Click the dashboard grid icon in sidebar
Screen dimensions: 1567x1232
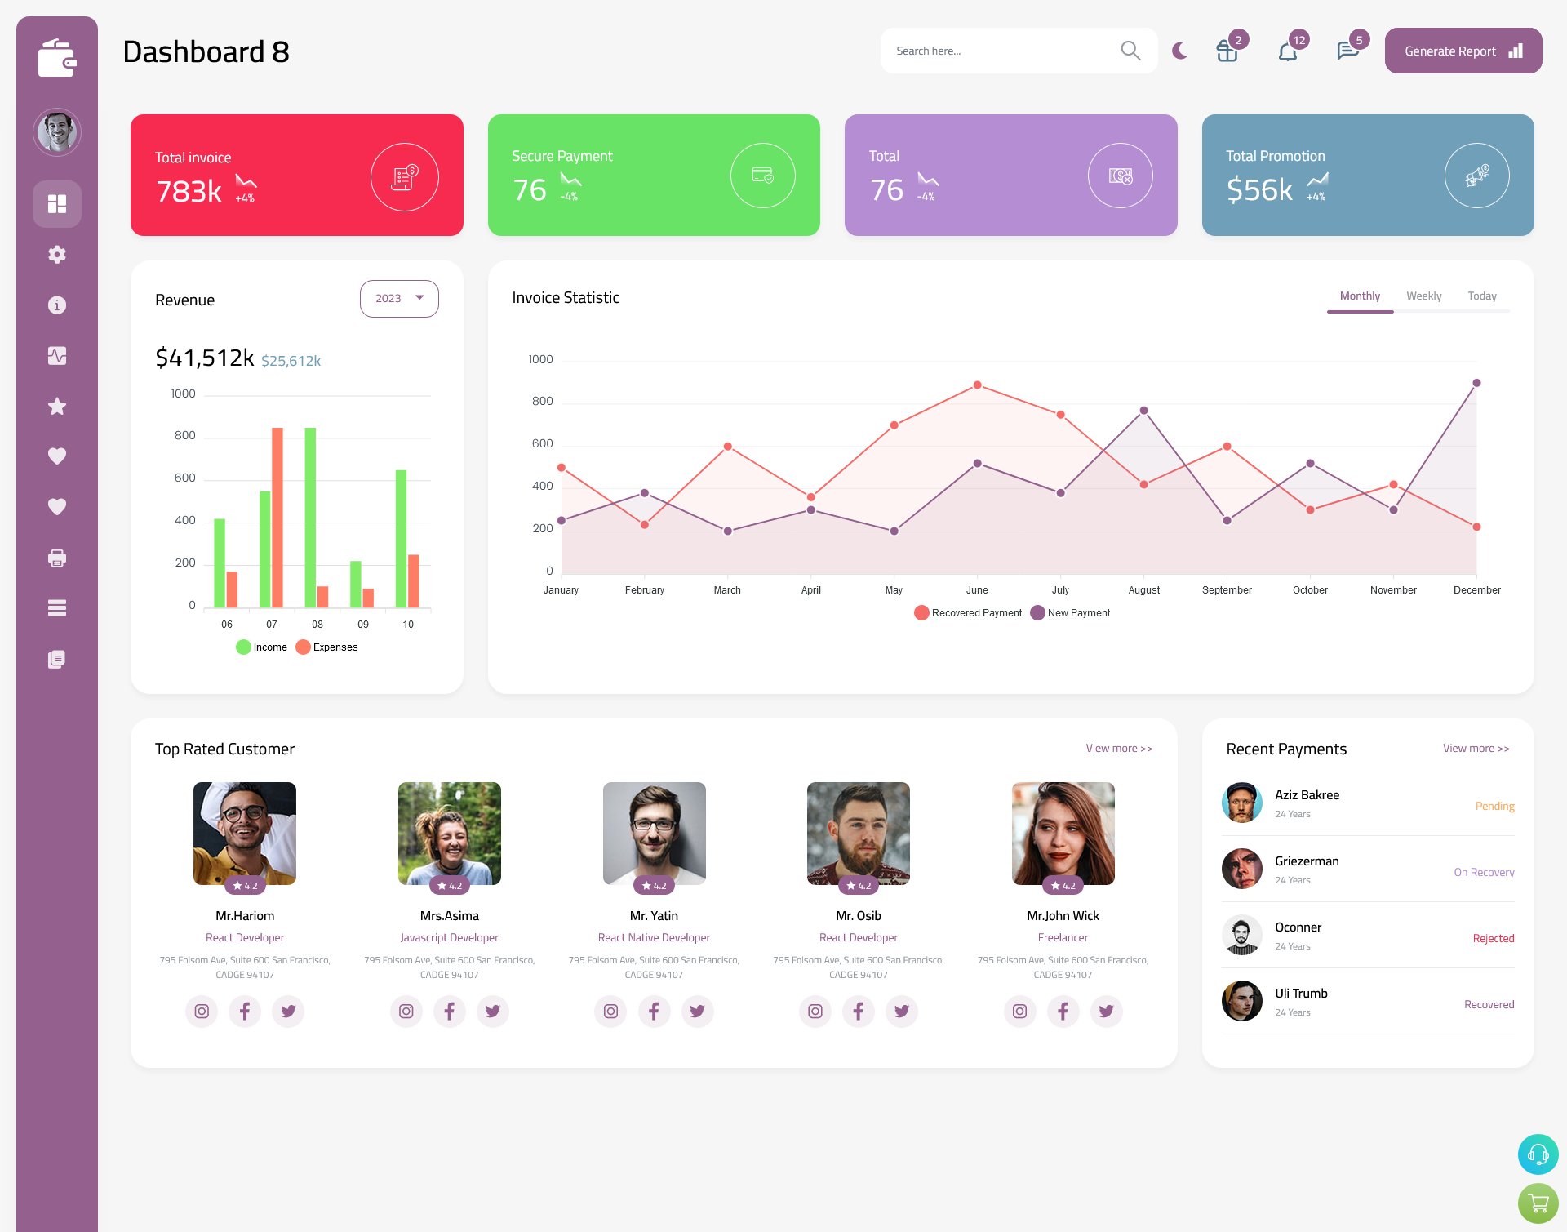57,203
